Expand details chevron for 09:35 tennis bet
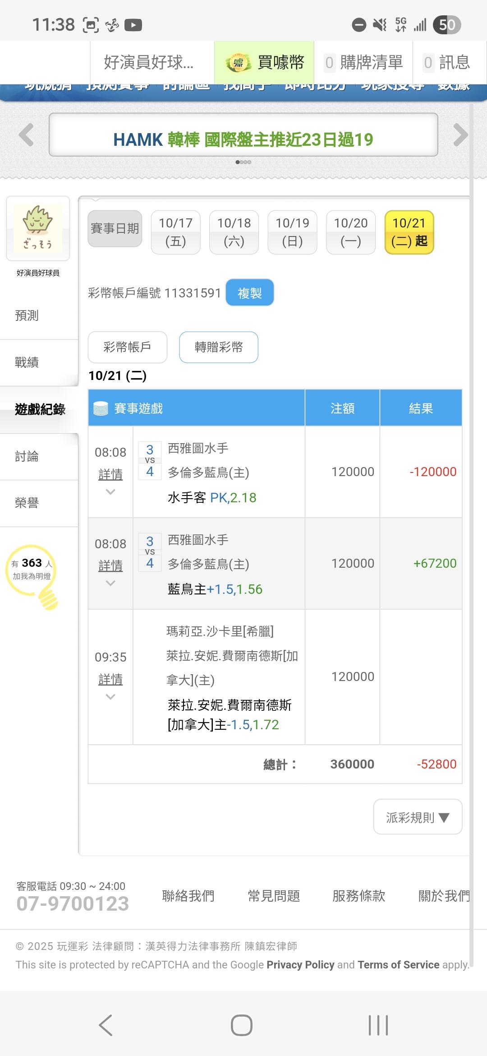The height and width of the screenshot is (1056, 487). 110,697
